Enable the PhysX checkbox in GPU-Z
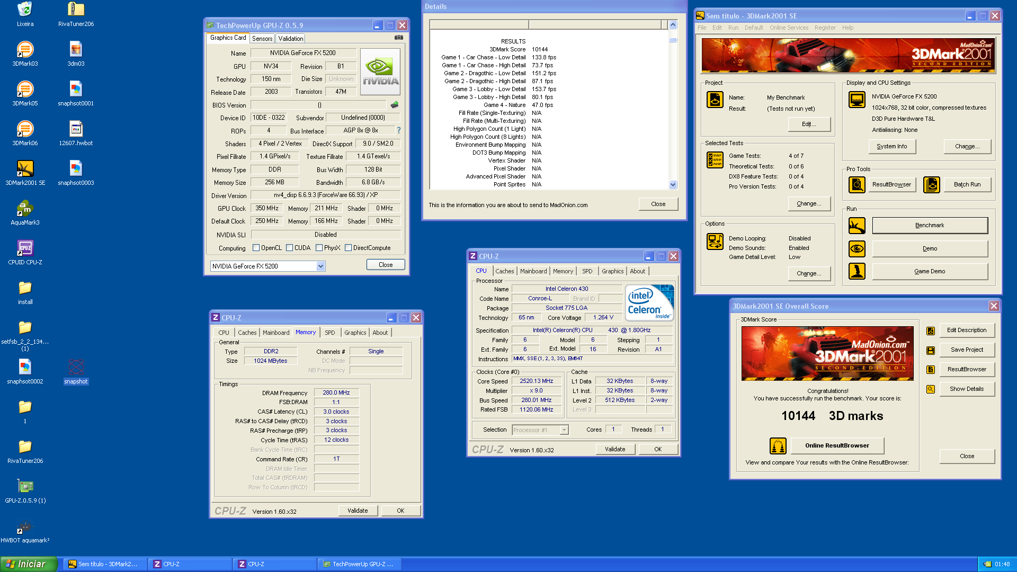 tap(319, 248)
